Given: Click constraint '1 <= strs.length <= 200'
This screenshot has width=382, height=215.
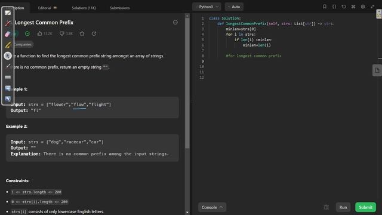Looking at the screenshot, I should click(x=36, y=192).
